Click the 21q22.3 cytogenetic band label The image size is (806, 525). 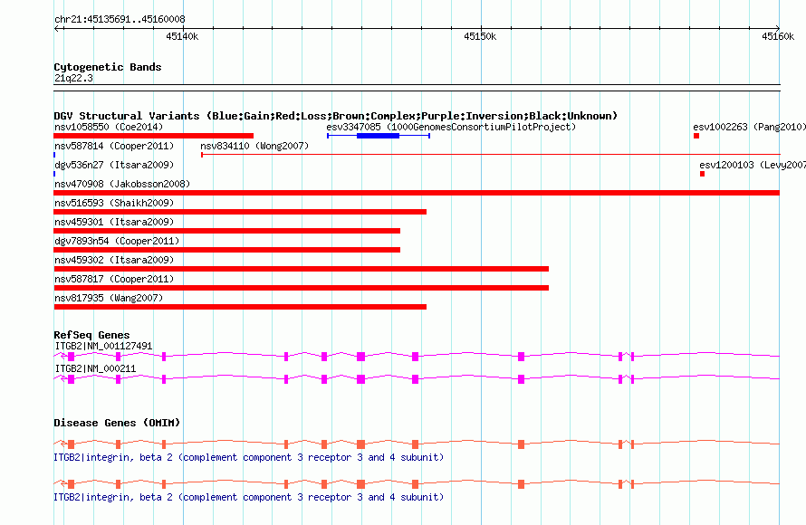click(73, 78)
